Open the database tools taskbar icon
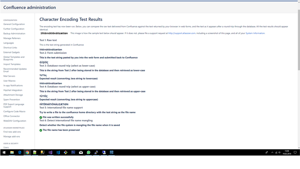 click(42, 152)
